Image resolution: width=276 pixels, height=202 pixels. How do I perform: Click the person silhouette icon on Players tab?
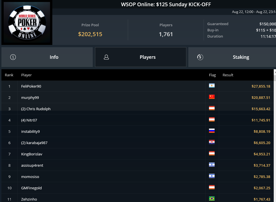tap(106, 57)
